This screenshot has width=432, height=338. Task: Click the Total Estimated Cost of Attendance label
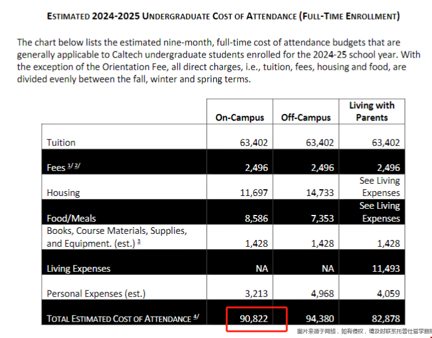coord(123,318)
